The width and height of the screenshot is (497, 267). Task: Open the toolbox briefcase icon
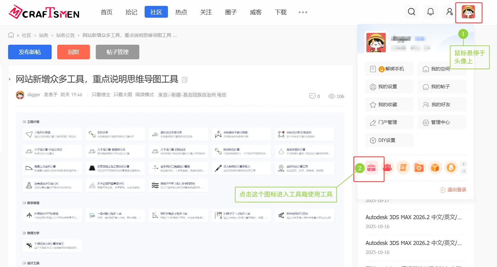pos(371,168)
